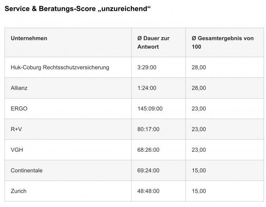Select the Zurich company cell
This screenshot has height=207, width=266.
[x=19, y=191]
